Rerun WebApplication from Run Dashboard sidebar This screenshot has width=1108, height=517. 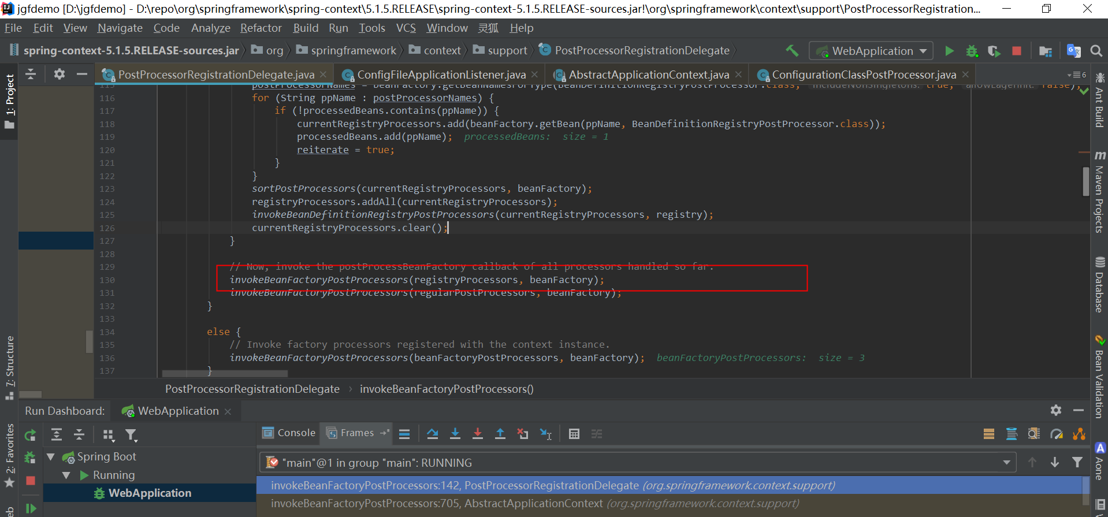tap(30, 435)
